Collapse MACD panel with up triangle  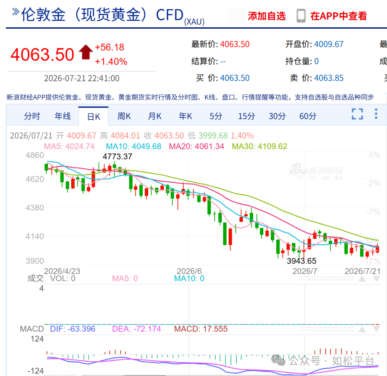[x=362, y=329]
